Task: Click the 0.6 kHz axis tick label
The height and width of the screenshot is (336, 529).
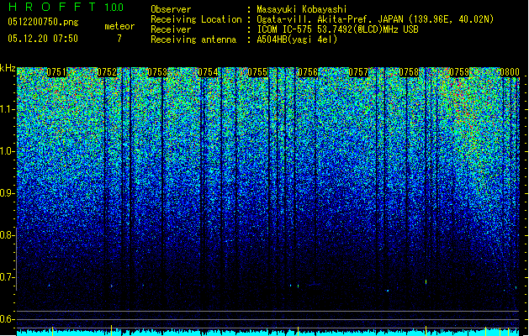Action: pyautogui.click(x=8, y=319)
